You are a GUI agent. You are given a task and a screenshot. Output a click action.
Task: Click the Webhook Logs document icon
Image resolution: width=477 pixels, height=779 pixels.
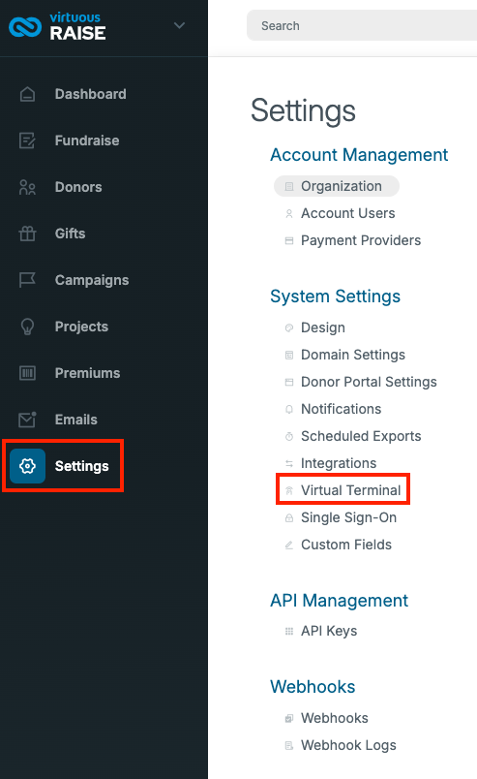pos(289,746)
